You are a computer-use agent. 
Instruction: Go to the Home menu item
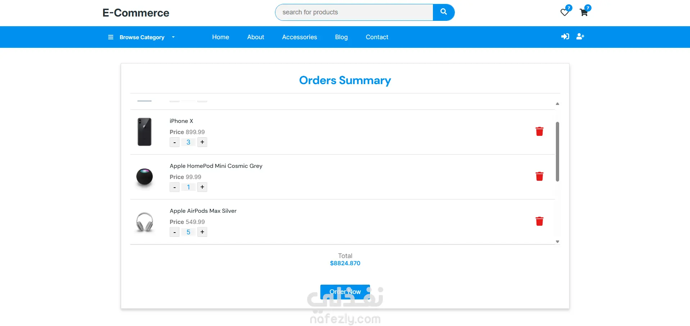tap(220, 37)
